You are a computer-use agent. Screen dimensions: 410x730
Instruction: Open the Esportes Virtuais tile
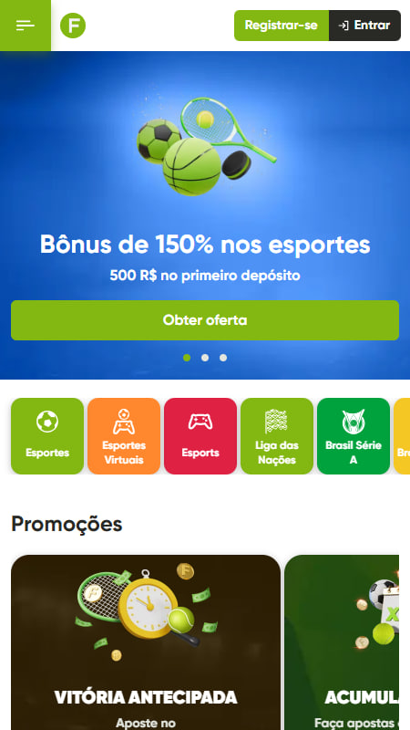click(124, 436)
